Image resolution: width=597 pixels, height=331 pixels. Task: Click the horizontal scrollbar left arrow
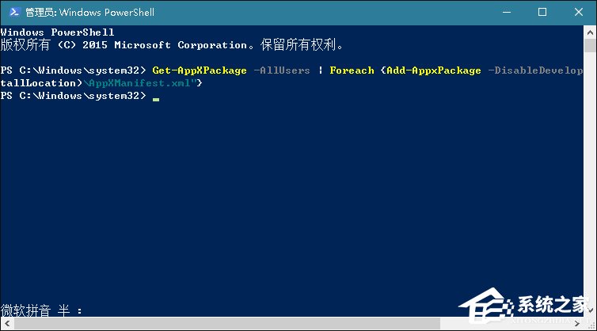point(6,324)
